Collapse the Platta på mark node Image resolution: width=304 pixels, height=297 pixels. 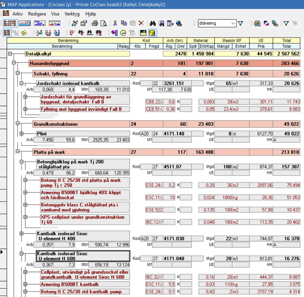18,151
